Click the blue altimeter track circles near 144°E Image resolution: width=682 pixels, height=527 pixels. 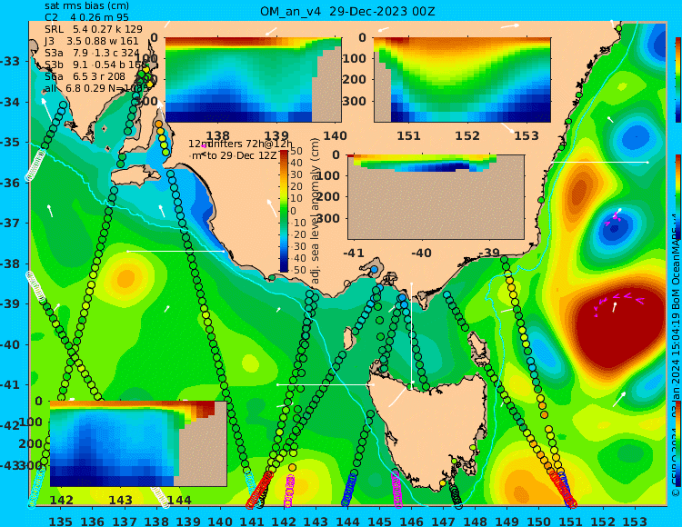click(x=349, y=490)
